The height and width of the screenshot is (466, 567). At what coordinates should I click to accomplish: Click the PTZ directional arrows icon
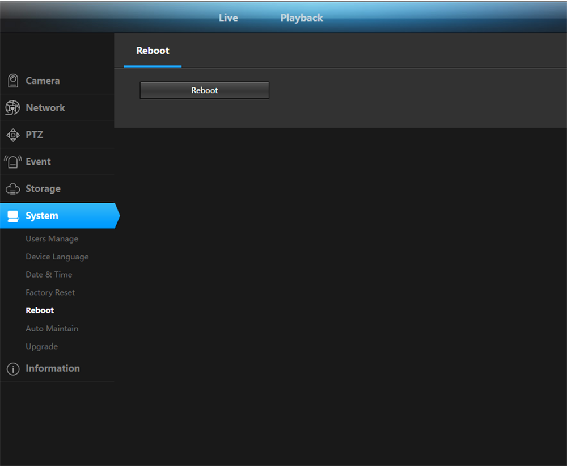coord(12,135)
